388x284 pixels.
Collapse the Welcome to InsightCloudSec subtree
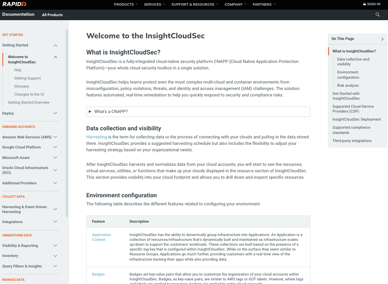click(55, 57)
